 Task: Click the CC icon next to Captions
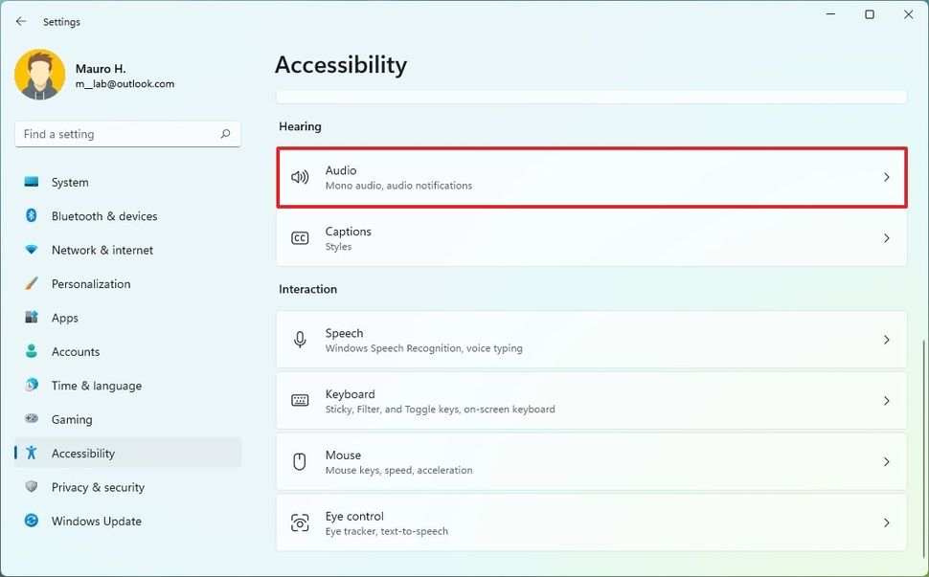(x=300, y=237)
